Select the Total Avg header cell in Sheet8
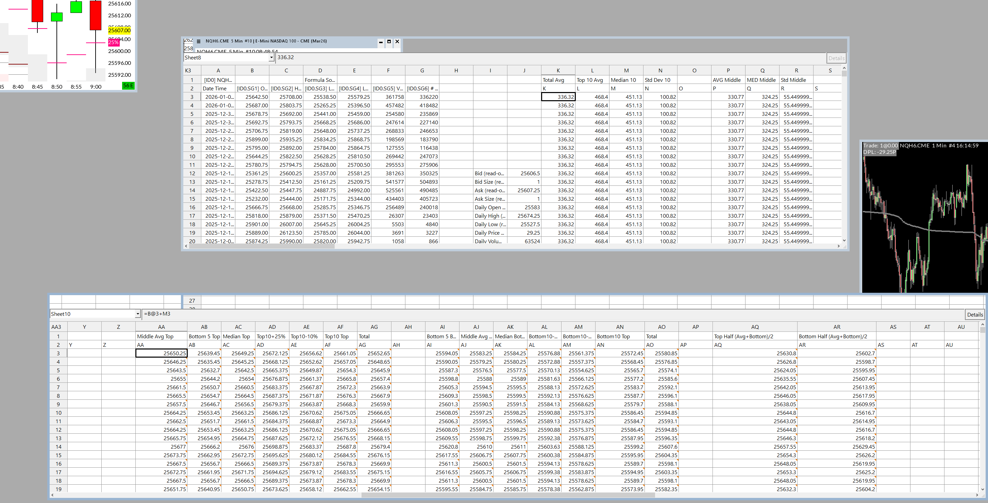 558,80
